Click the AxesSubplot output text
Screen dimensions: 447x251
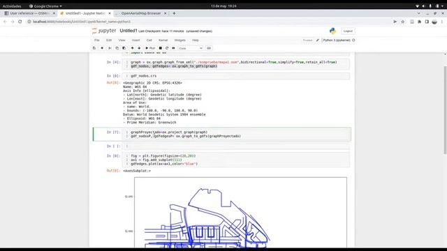click(137, 171)
